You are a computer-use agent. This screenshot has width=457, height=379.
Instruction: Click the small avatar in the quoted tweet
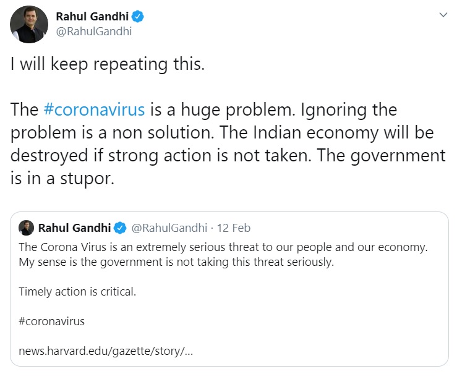point(27,228)
